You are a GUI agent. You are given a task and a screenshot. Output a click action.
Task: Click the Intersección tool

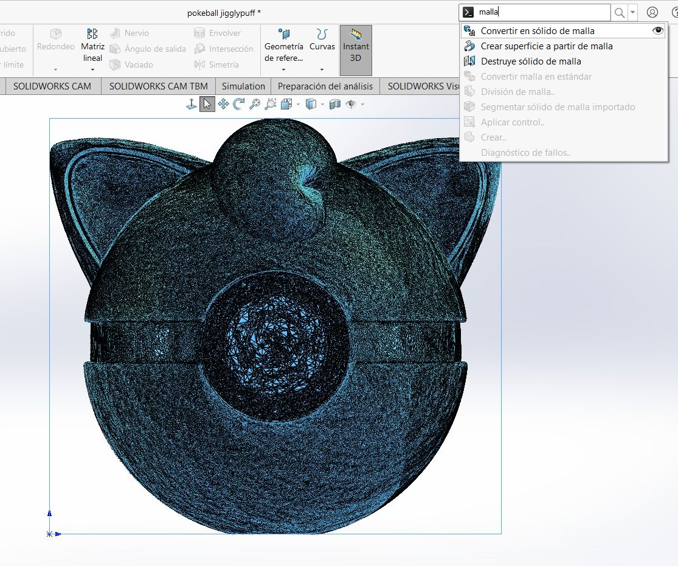[x=224, y=49]
